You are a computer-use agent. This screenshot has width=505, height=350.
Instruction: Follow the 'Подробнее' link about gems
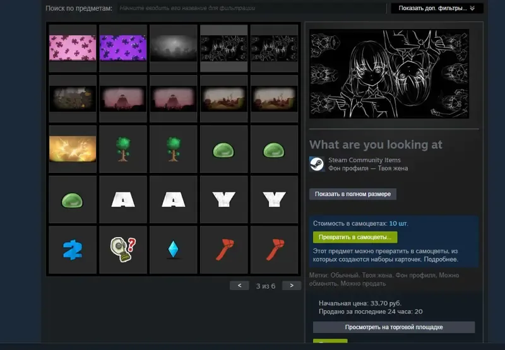tap(440, 259)
